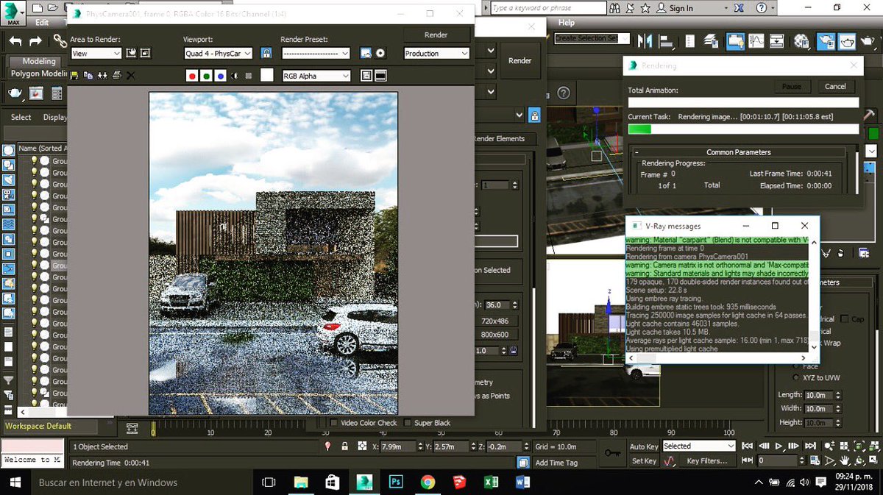Click Render button in rendered frame window
Screen dimensions: 883x495
[436, 35]
